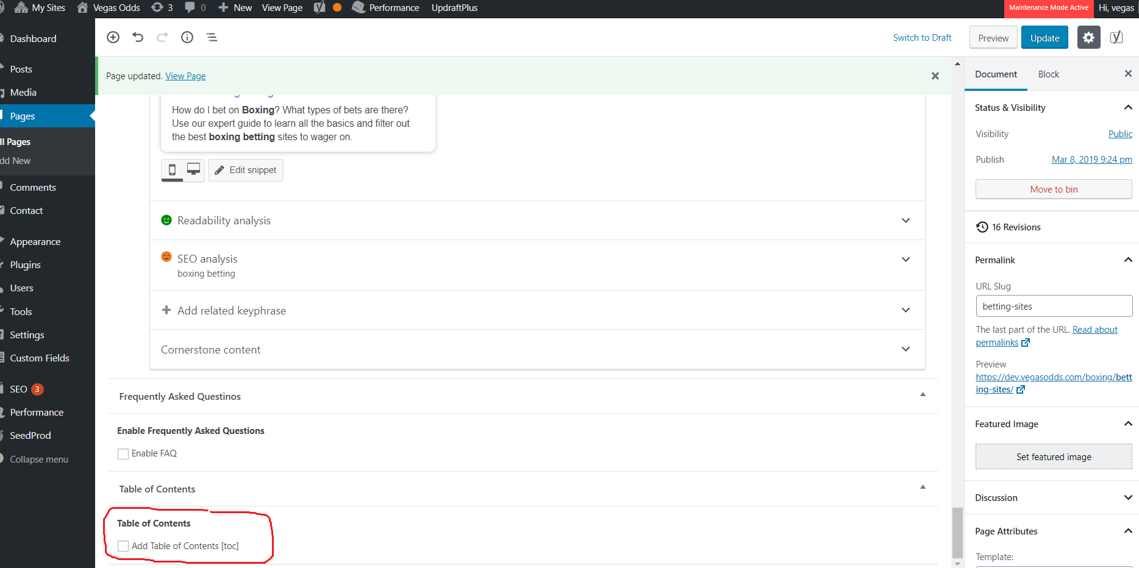Click the redo arrow icon
This screenshot has height=568, width=1139.
(162, 37)
